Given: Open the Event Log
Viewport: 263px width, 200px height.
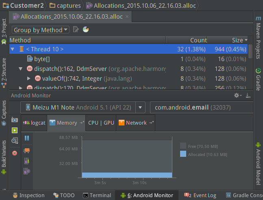Looking at the screenshot, I should tap(200, 195).
